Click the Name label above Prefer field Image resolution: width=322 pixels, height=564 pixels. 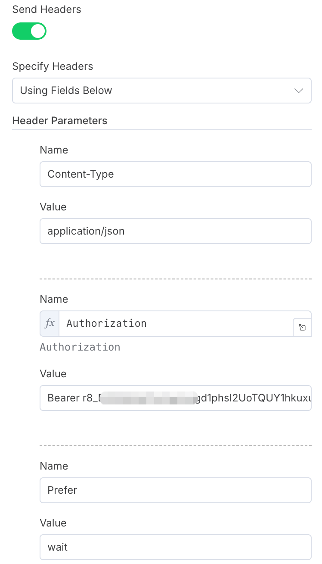(x=54, y=466)
